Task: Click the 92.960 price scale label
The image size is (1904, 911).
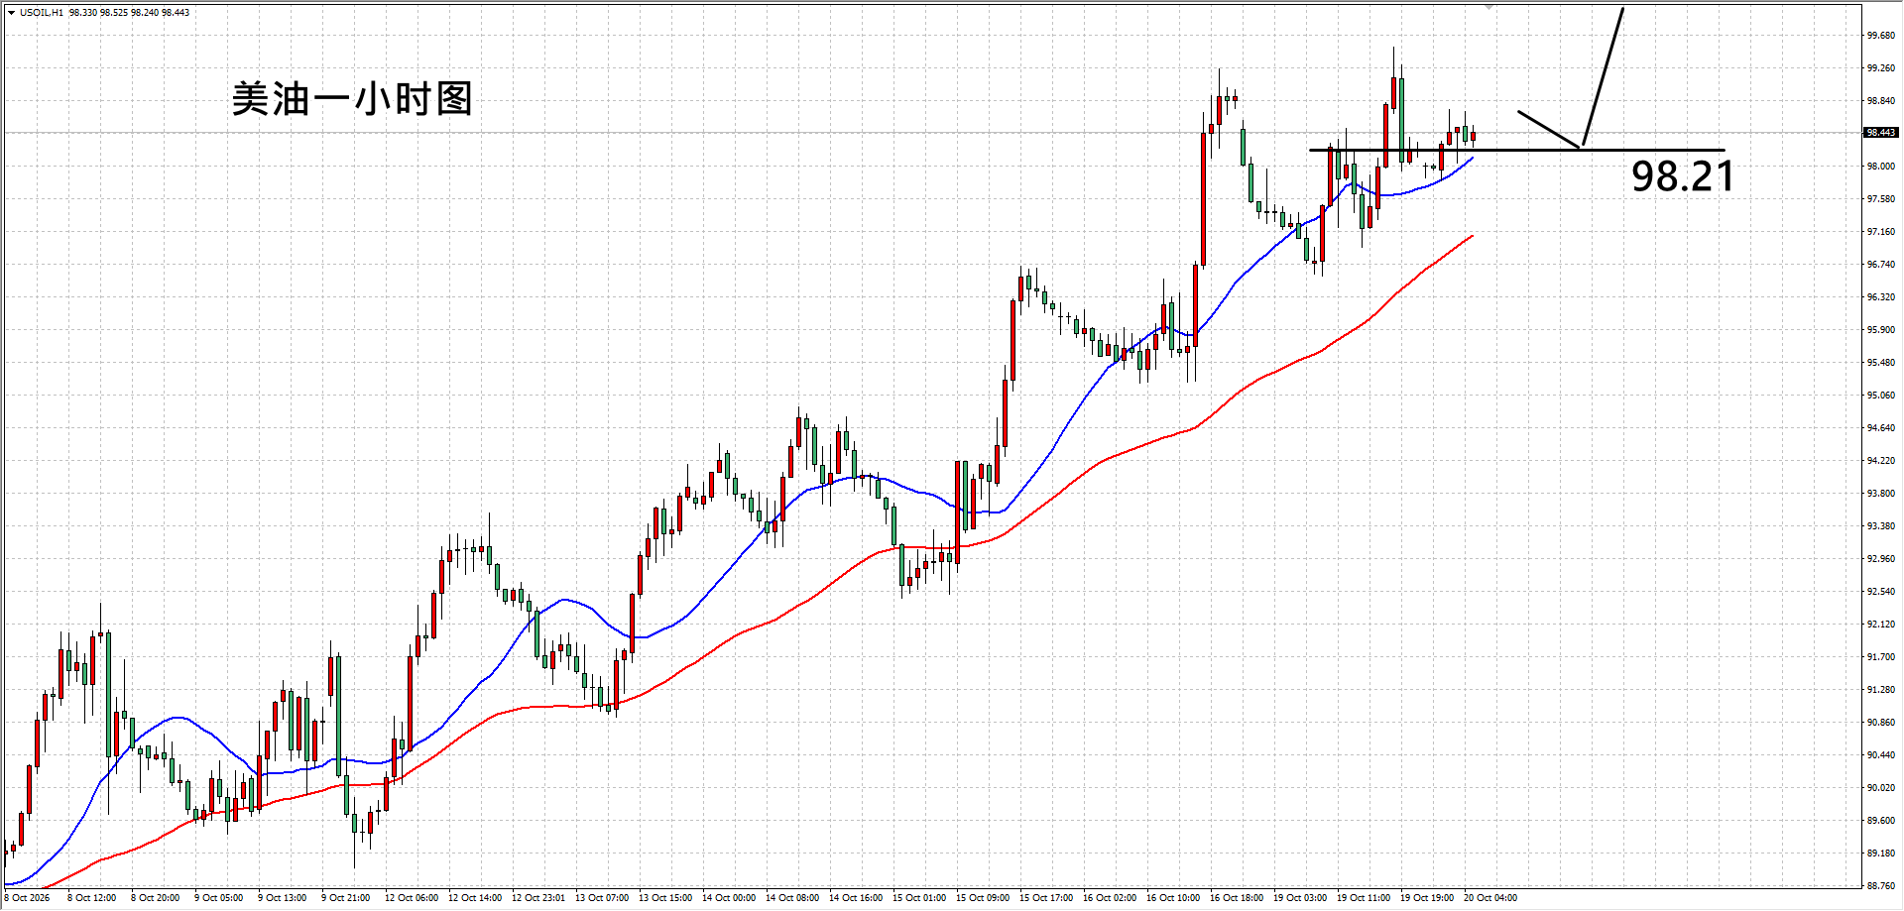Action: click(x=1881, y=559)
